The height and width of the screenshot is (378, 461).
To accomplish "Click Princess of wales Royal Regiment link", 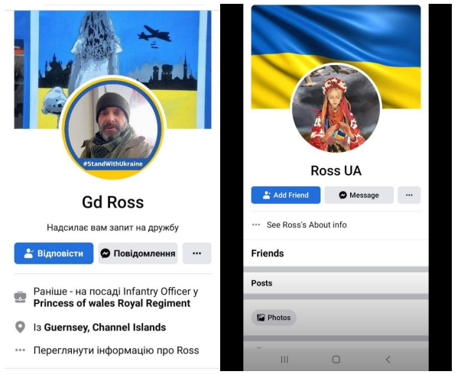I will click(112, 303).
